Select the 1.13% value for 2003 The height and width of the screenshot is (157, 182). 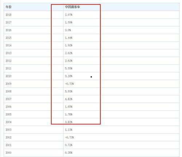[69, 130]
